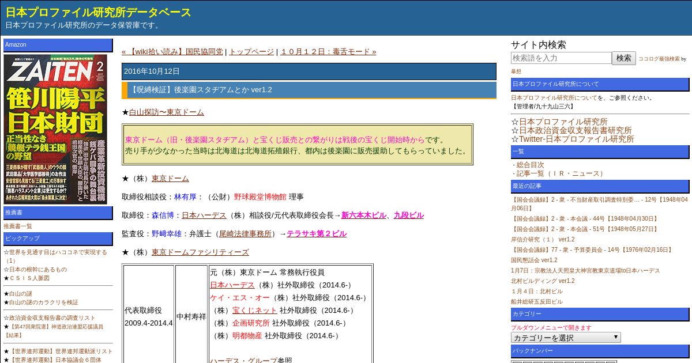The height and width of the screenshot is (363, 692).
Task: Open 日本ハーデス link in 取締役 row
Action: click(204, 215)
